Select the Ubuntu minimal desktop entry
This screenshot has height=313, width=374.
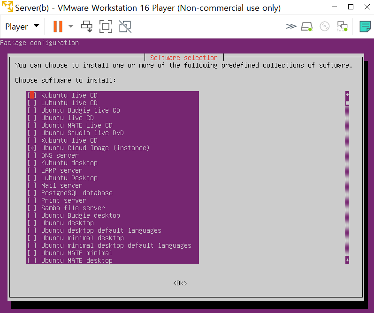(82, 238)
